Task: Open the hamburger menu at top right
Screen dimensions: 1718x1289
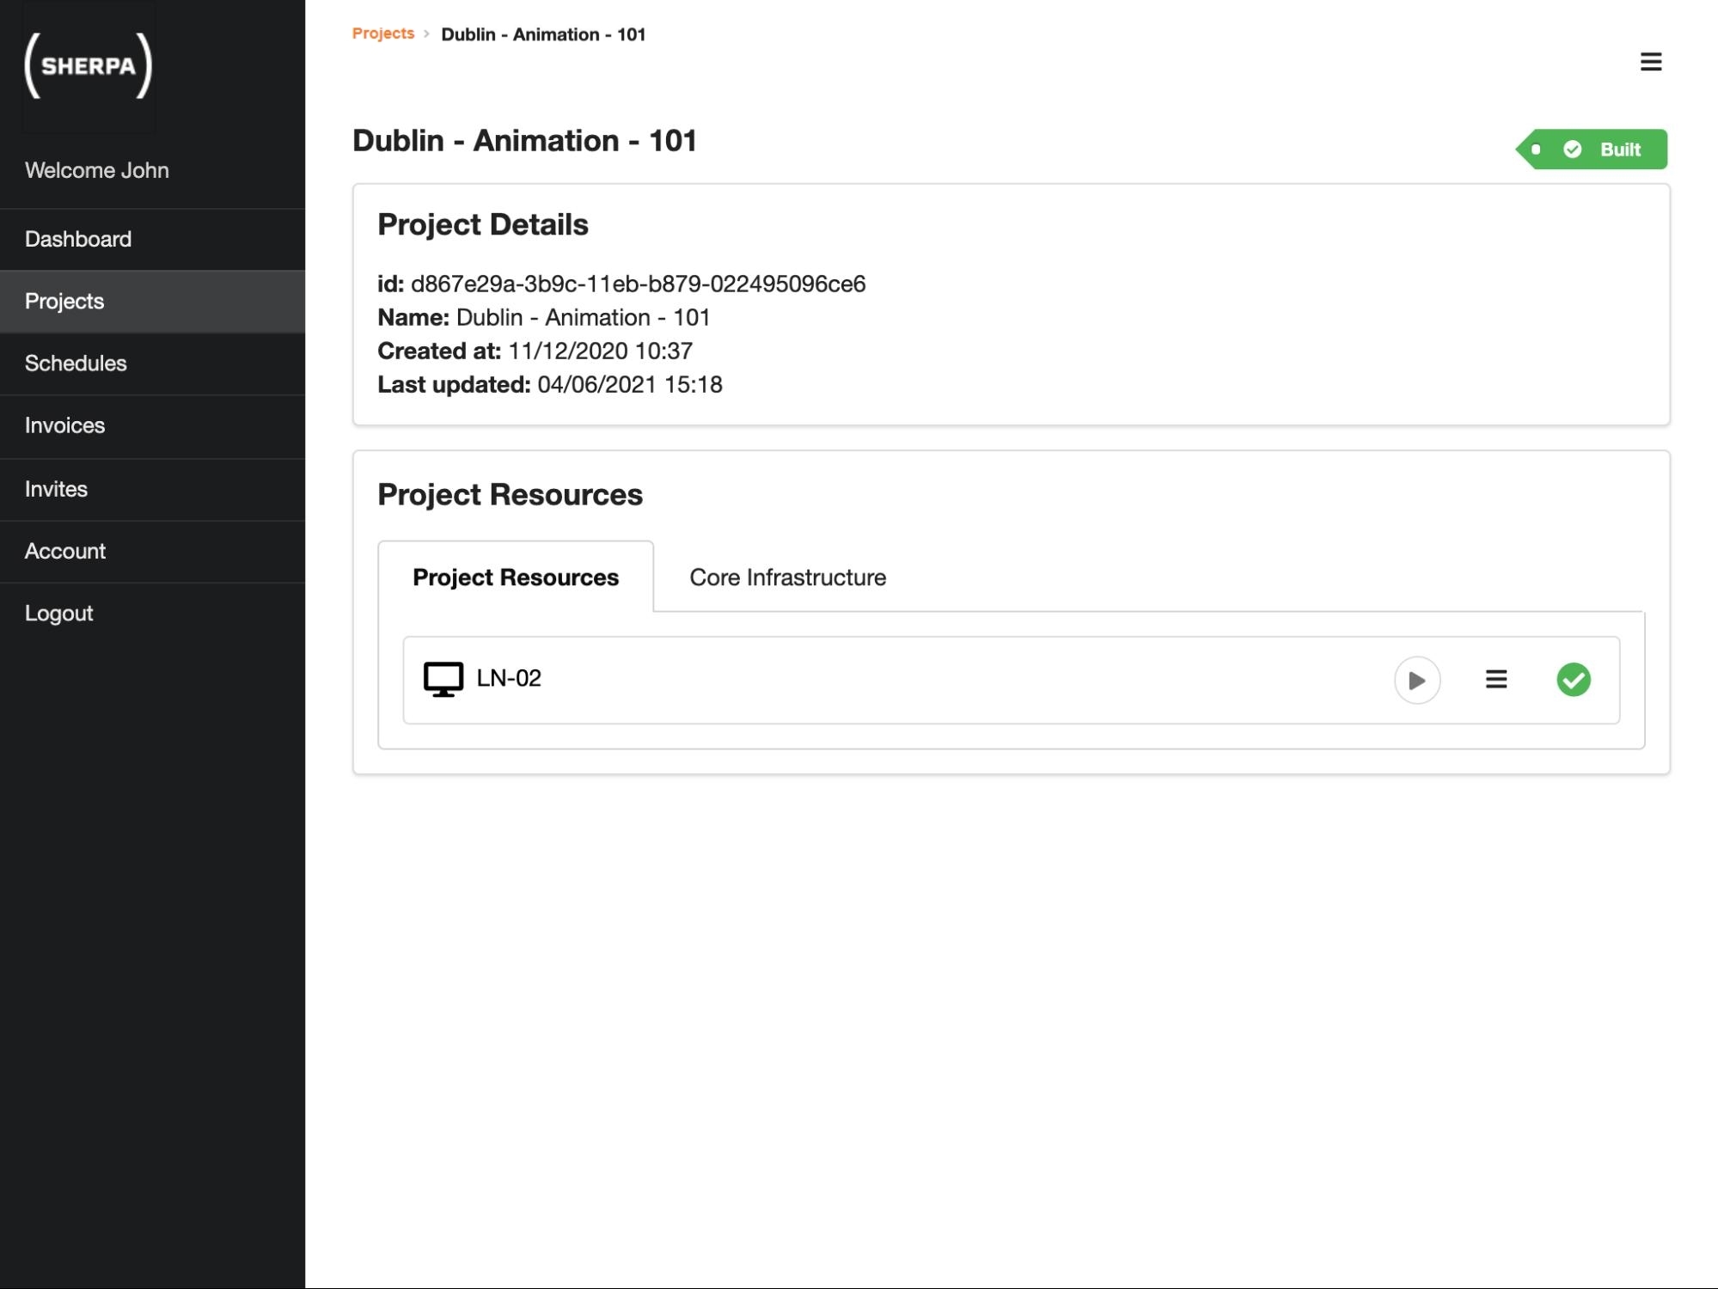Action: tap(1650, 61)
